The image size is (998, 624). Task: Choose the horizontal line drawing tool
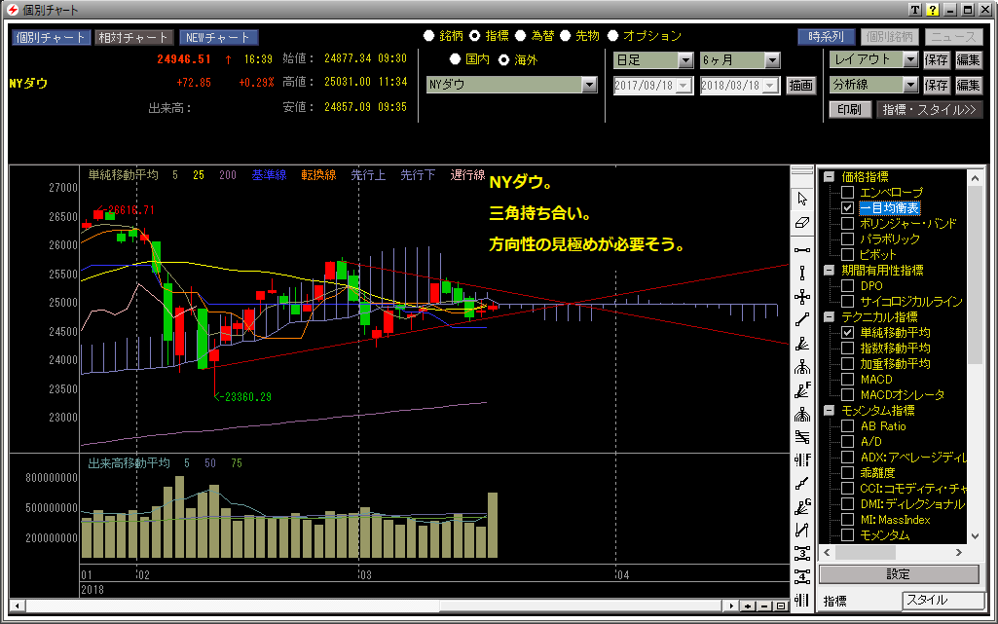point(802,250)
